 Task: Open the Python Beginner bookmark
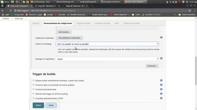point(120,15)
